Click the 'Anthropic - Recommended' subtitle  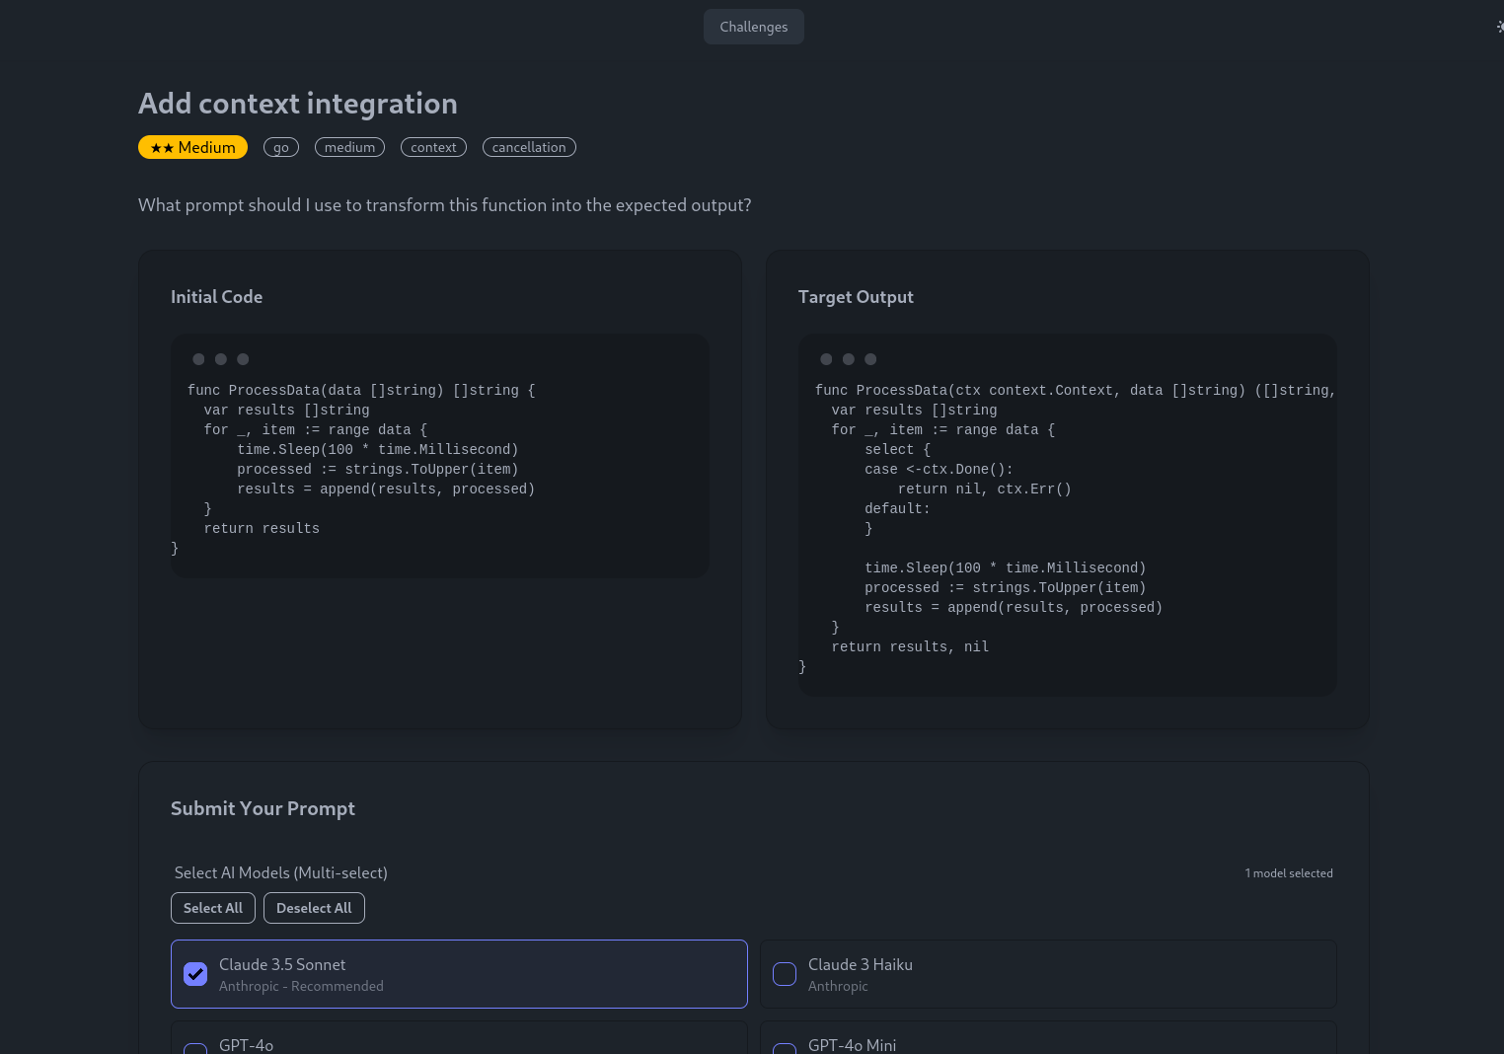pos(301,986)
